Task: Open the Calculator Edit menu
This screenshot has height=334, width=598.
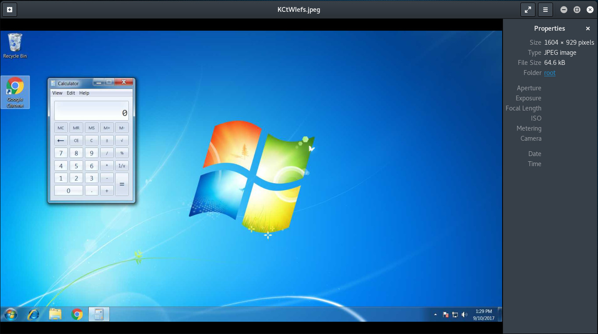Action: (71, 93)
